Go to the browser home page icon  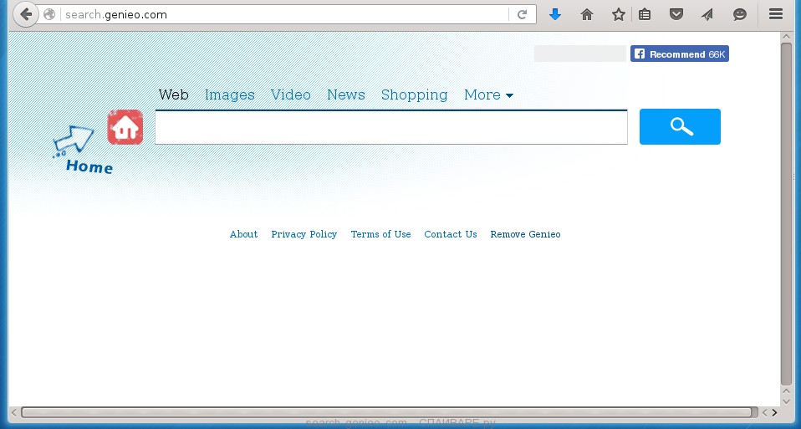click(587, 14)
